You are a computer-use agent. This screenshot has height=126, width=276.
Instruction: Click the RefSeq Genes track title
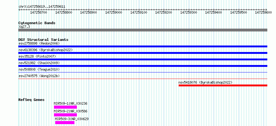[32, 100]
